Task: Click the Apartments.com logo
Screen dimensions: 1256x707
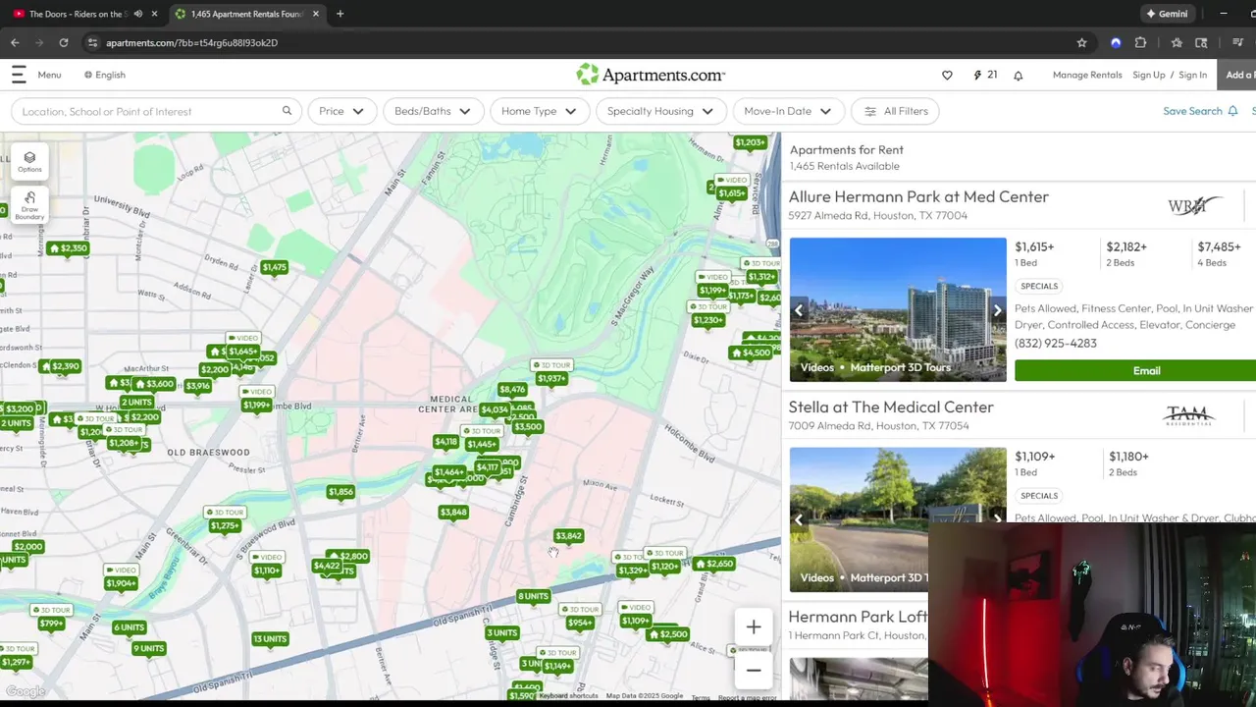Action: pos(651,75)
